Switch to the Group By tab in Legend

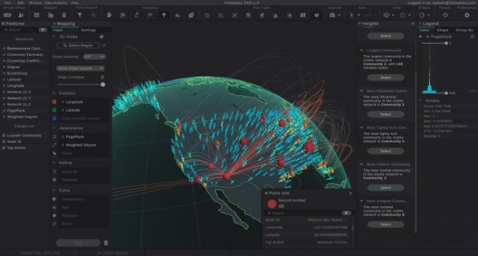464,30
